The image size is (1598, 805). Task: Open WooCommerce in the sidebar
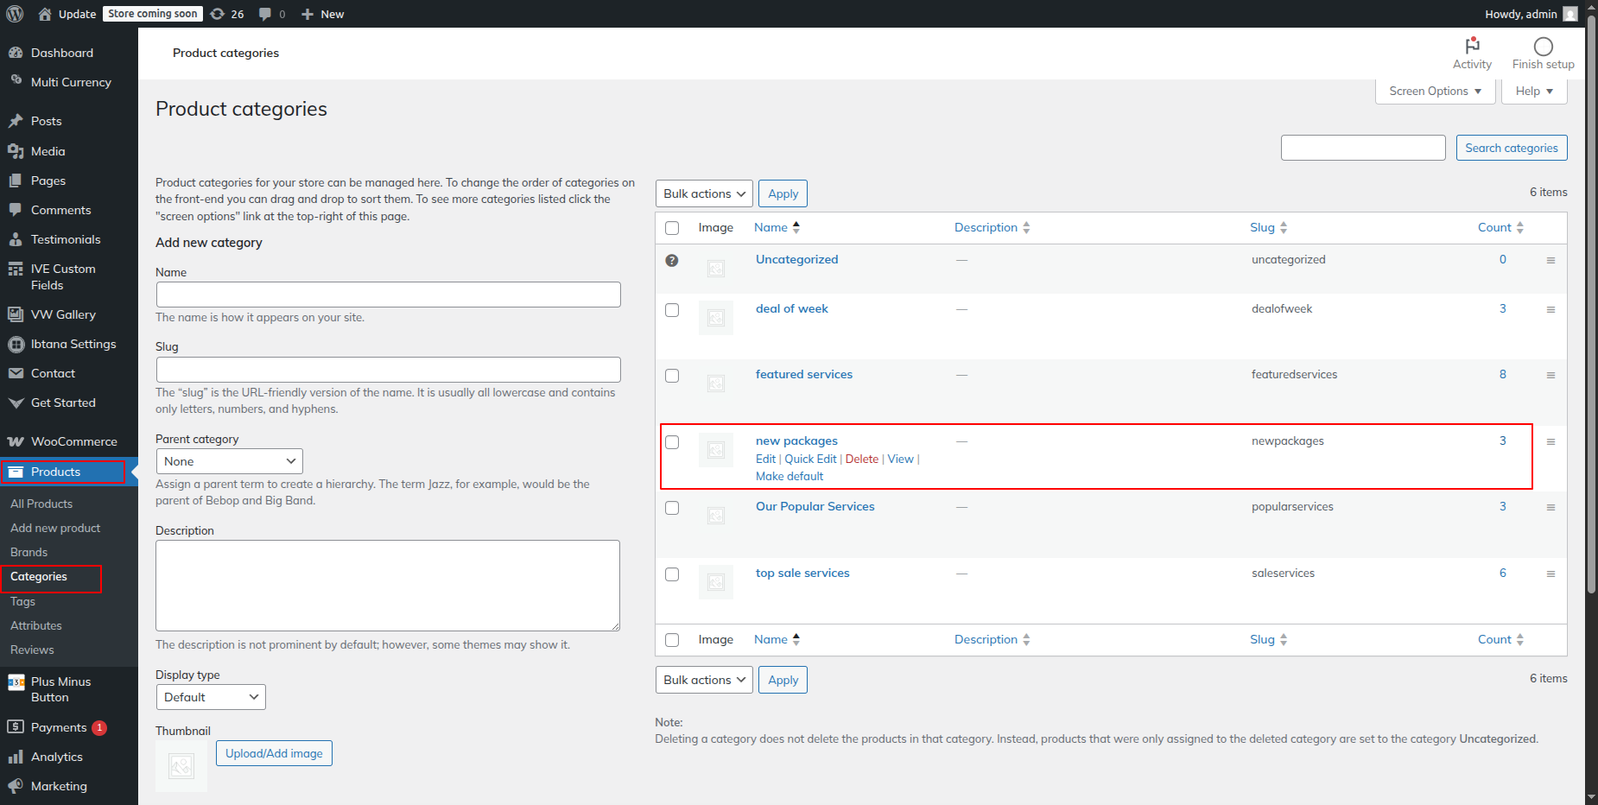pyautogui.click(x=73, y=441)
